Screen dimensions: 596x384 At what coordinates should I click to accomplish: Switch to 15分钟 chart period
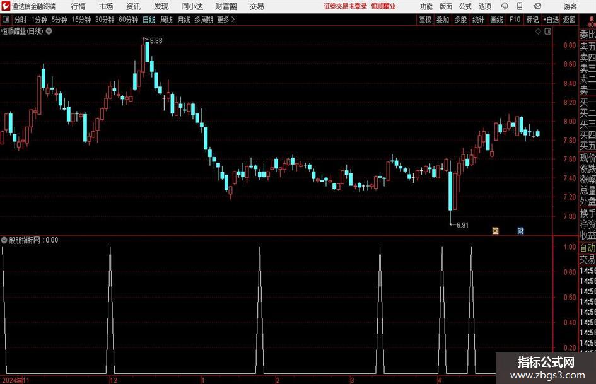tap(81, 20)
